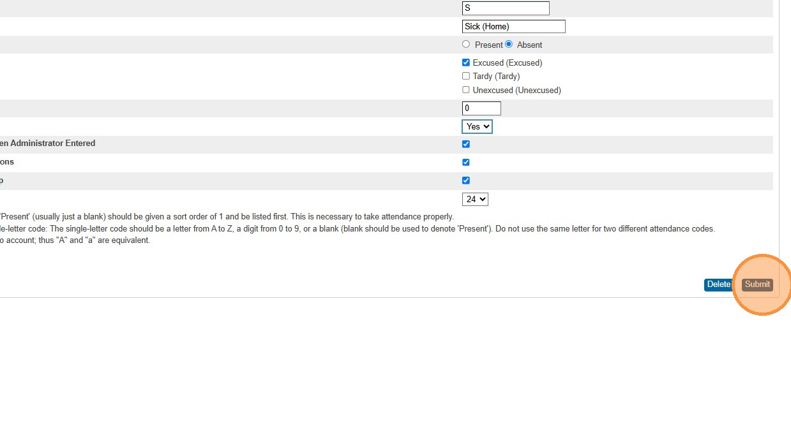The image size is (791, 442).
Task: Check the Tardy (Tardy) checkbox
Action: [x=466, y=76]
